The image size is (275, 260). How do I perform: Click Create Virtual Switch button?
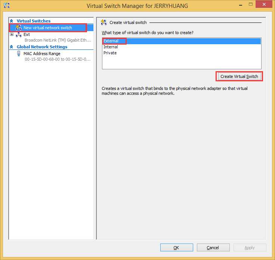239,76
